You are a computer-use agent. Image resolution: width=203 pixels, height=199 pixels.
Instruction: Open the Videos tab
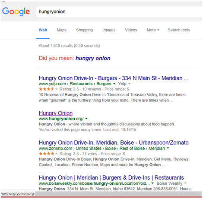coord(131,30)
